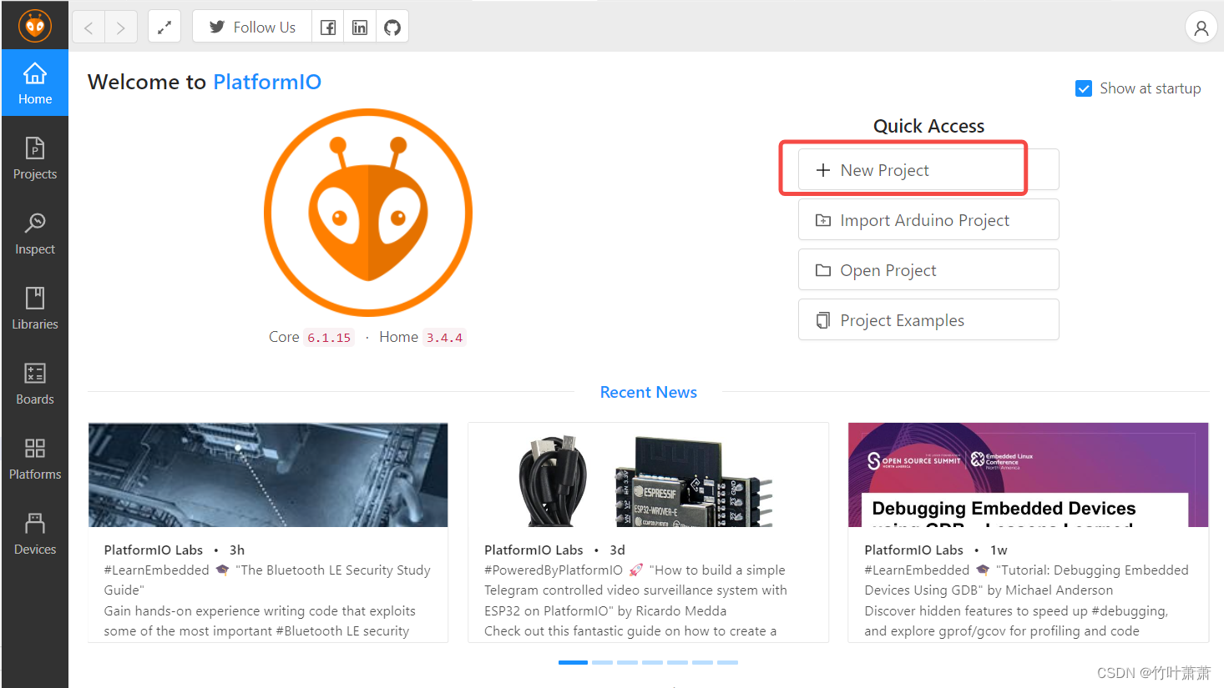Screen dimensions: 1224x688
Task: Click PlatformIO Labs author on 3d post
Action: coord(534,550)
